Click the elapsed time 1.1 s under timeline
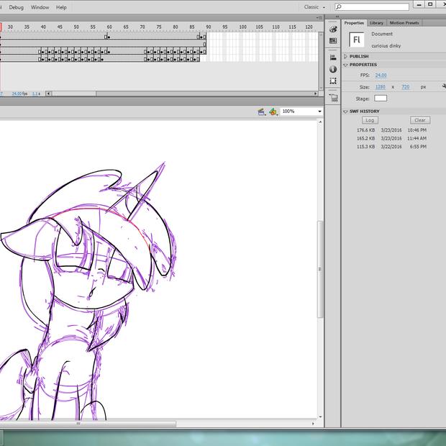The image size is (446, 446). 36,94
